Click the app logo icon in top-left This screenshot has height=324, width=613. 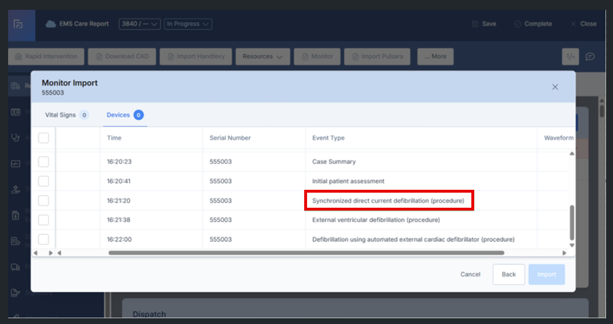point(19,24)
